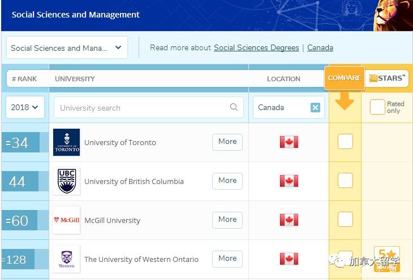
Task: Check compare box for University of Toronto
Action: 345,142
